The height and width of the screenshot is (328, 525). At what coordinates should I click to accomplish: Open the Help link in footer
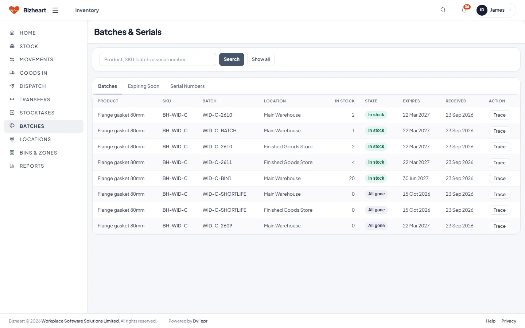point(491,321)
